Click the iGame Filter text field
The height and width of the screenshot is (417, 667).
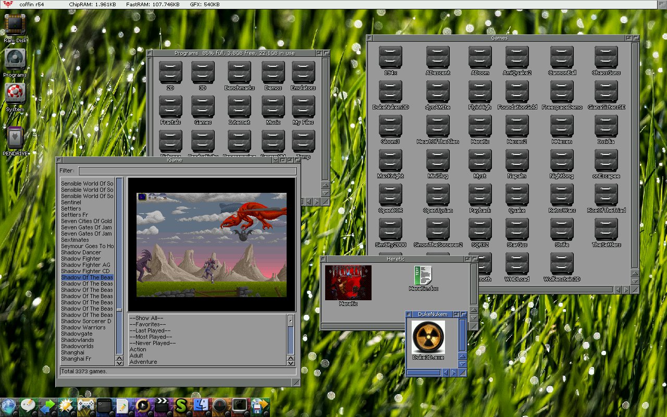(x=187, y=170)
